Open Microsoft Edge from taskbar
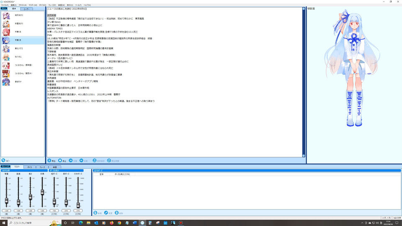 (81, 223)
